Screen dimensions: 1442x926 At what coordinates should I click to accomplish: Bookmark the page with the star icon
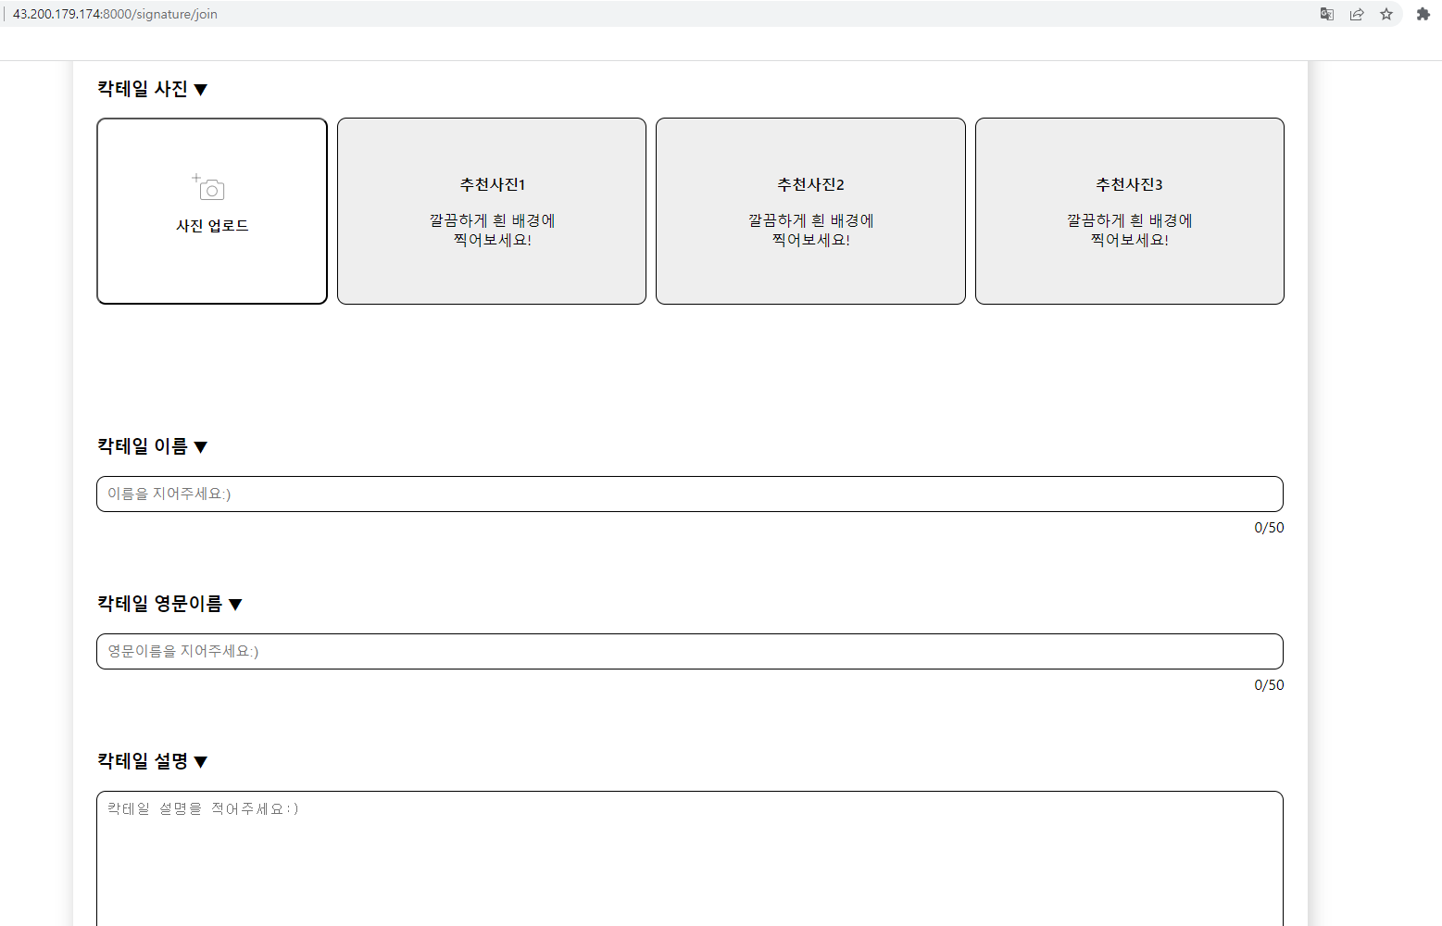pos(1386,14)
